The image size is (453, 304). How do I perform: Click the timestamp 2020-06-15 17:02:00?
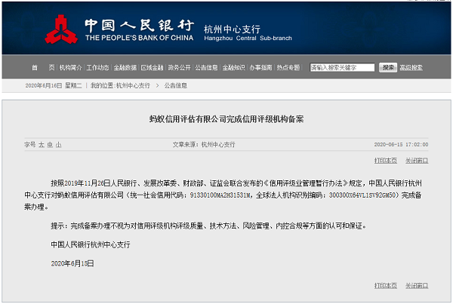(x=401, y=144)
